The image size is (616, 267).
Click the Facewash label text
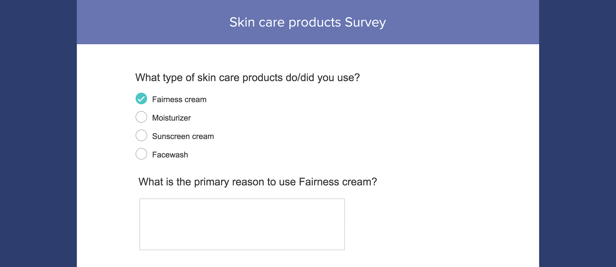[170, 155]
